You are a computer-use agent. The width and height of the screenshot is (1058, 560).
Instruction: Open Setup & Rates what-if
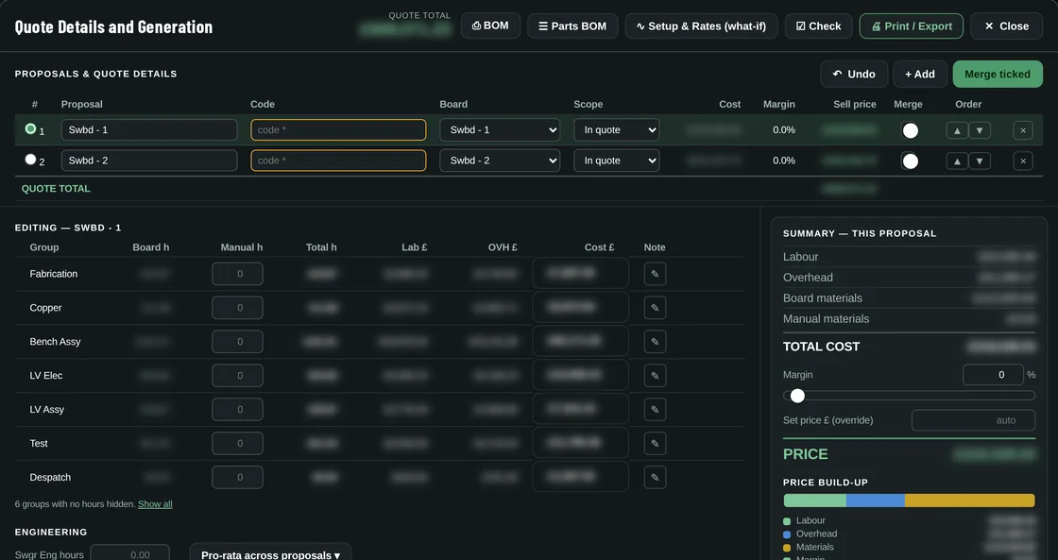click(x=701, y=25)
